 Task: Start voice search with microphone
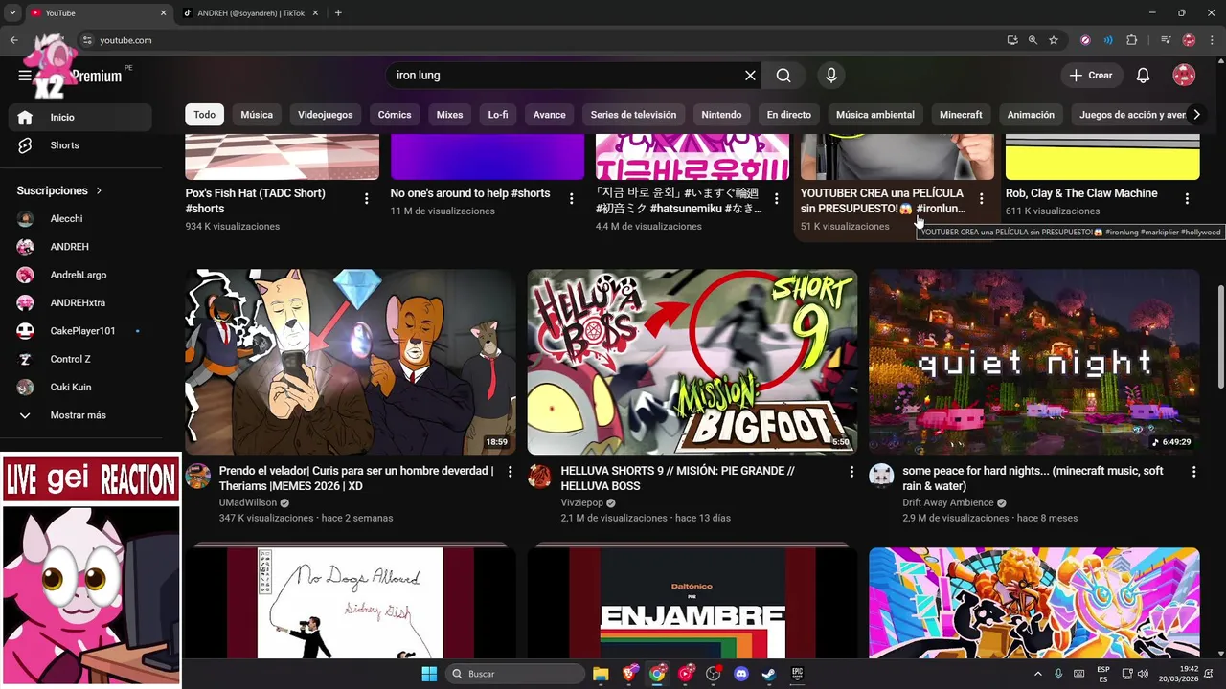pos(830,76)
